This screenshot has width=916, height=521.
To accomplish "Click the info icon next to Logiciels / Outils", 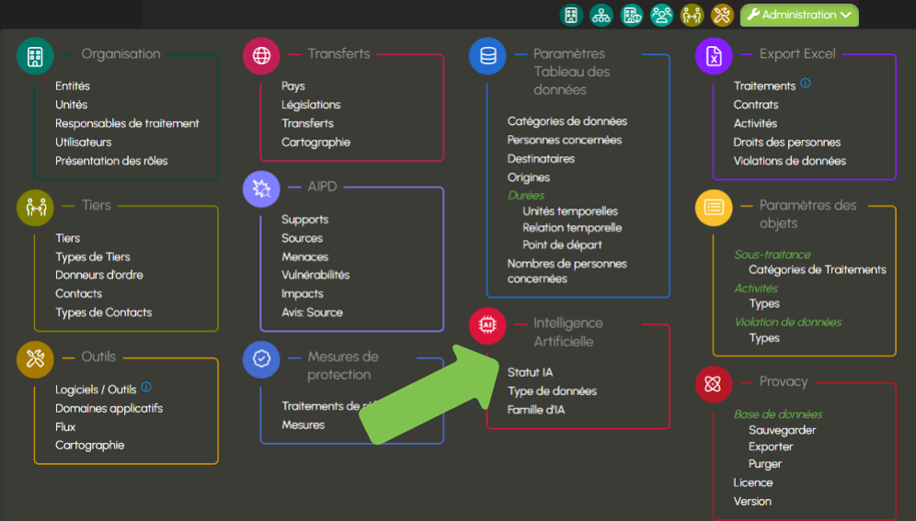I will (x=146, y=388).
